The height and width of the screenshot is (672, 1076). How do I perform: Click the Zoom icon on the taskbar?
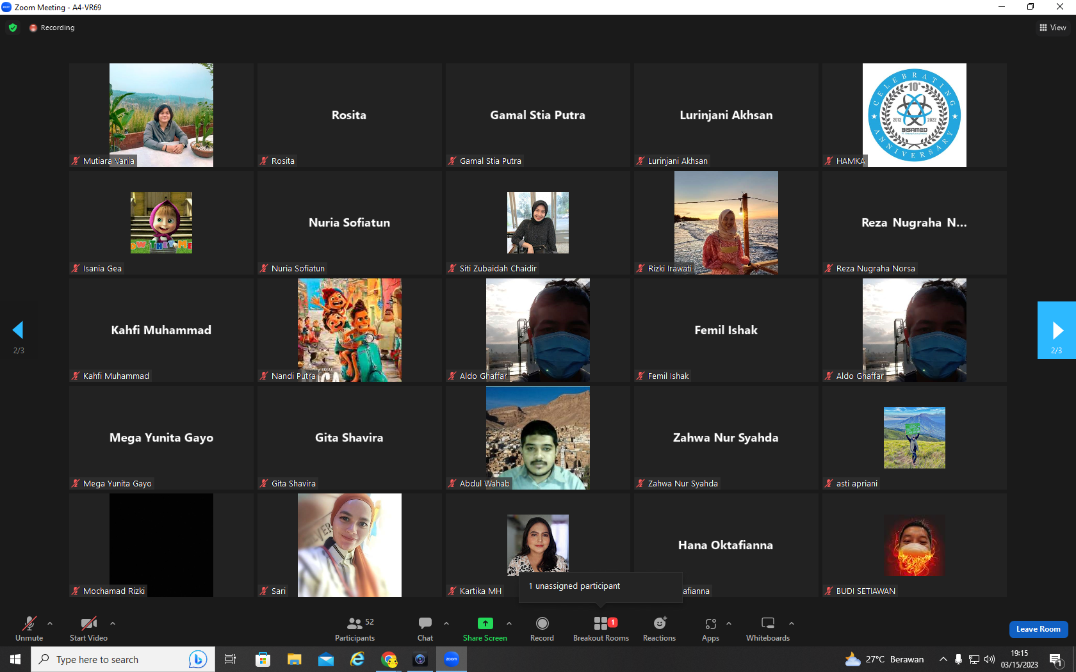click(452, 659)
